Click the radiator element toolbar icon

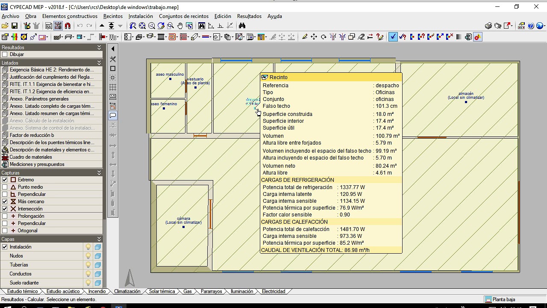(162, 37)
